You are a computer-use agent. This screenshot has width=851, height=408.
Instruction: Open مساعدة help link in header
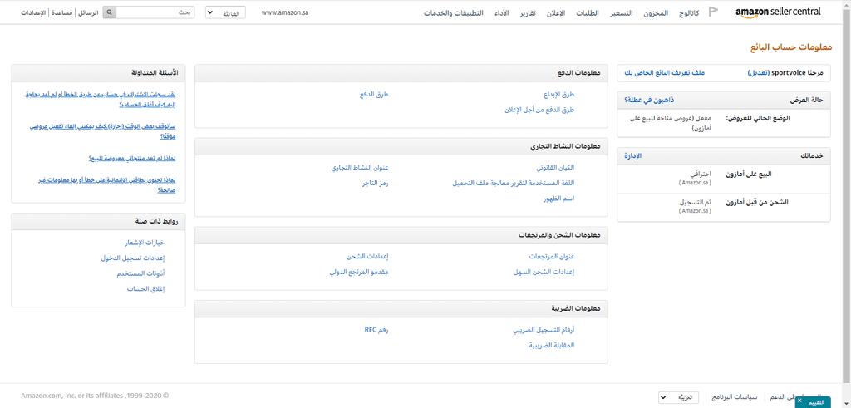pos(62,12)
